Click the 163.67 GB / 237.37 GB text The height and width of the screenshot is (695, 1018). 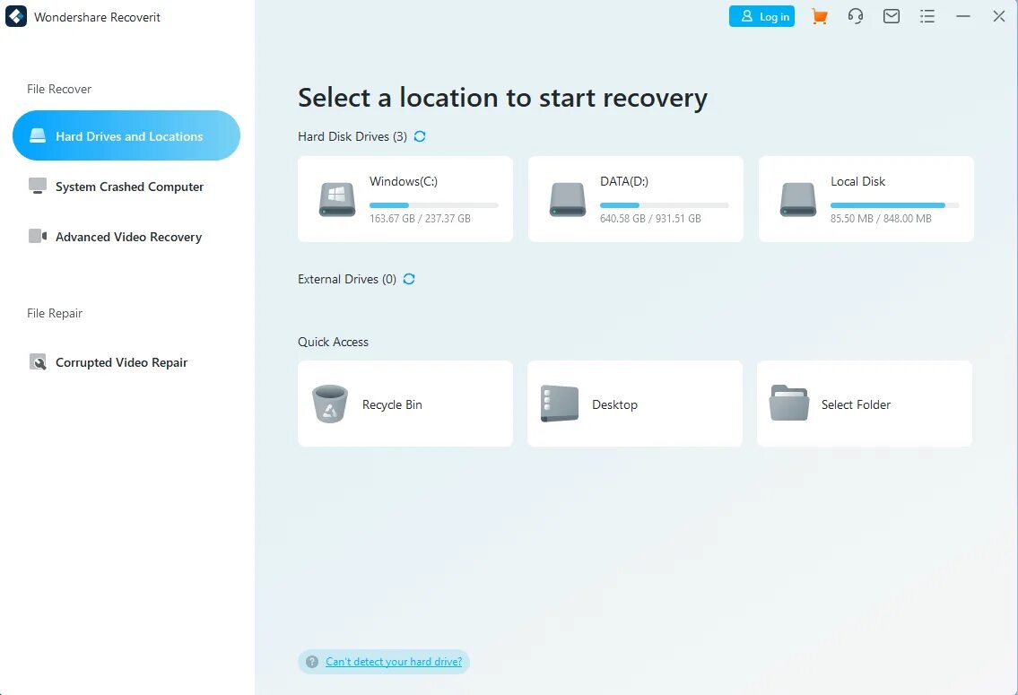pos(420,219)
